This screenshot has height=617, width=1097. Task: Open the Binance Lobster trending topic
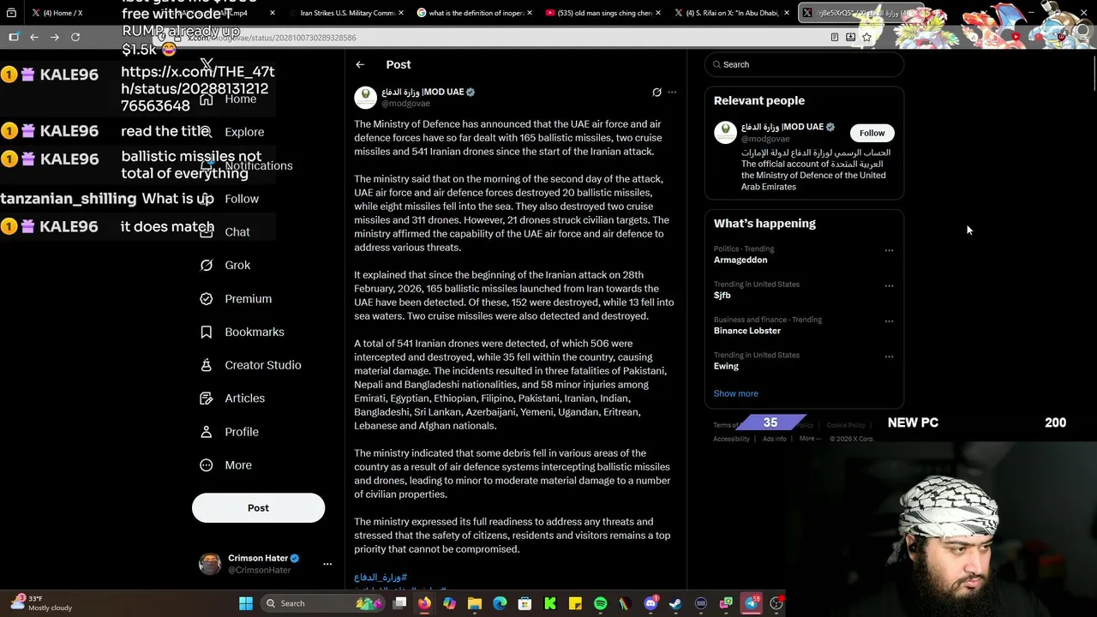747,331
